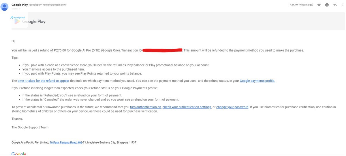Click 'The Google Support Team' signature
The width and height of the screenshot is (346, 156).
pos(30,127)
